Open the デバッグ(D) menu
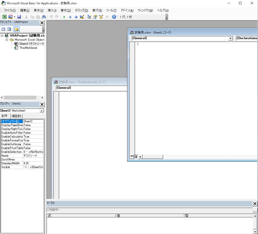 click(x=82, y=10)
